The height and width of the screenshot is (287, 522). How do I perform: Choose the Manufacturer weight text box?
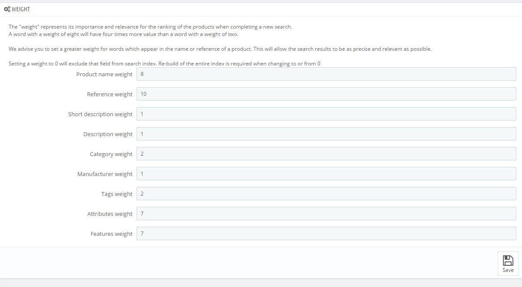click(326, 174)
